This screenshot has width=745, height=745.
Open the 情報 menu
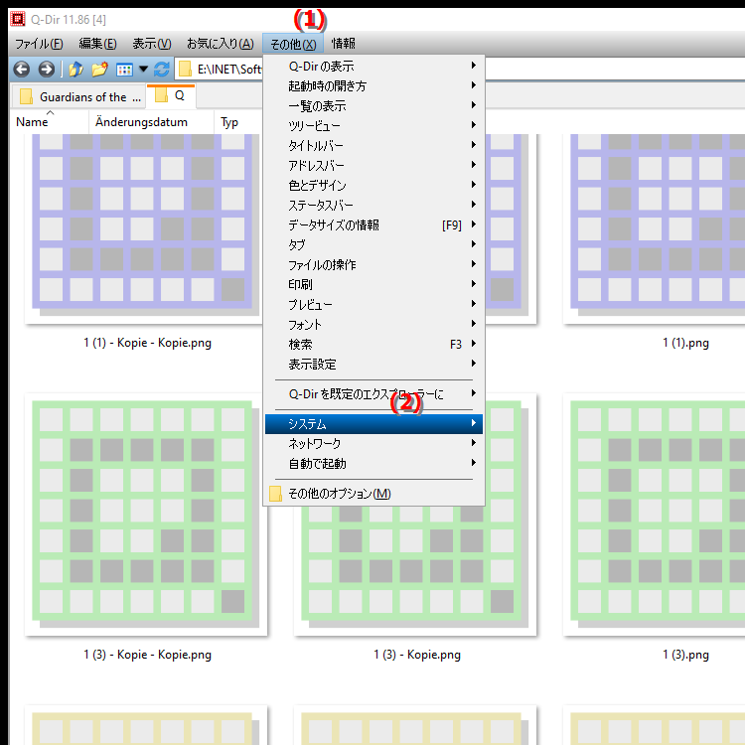pos(343,44)
